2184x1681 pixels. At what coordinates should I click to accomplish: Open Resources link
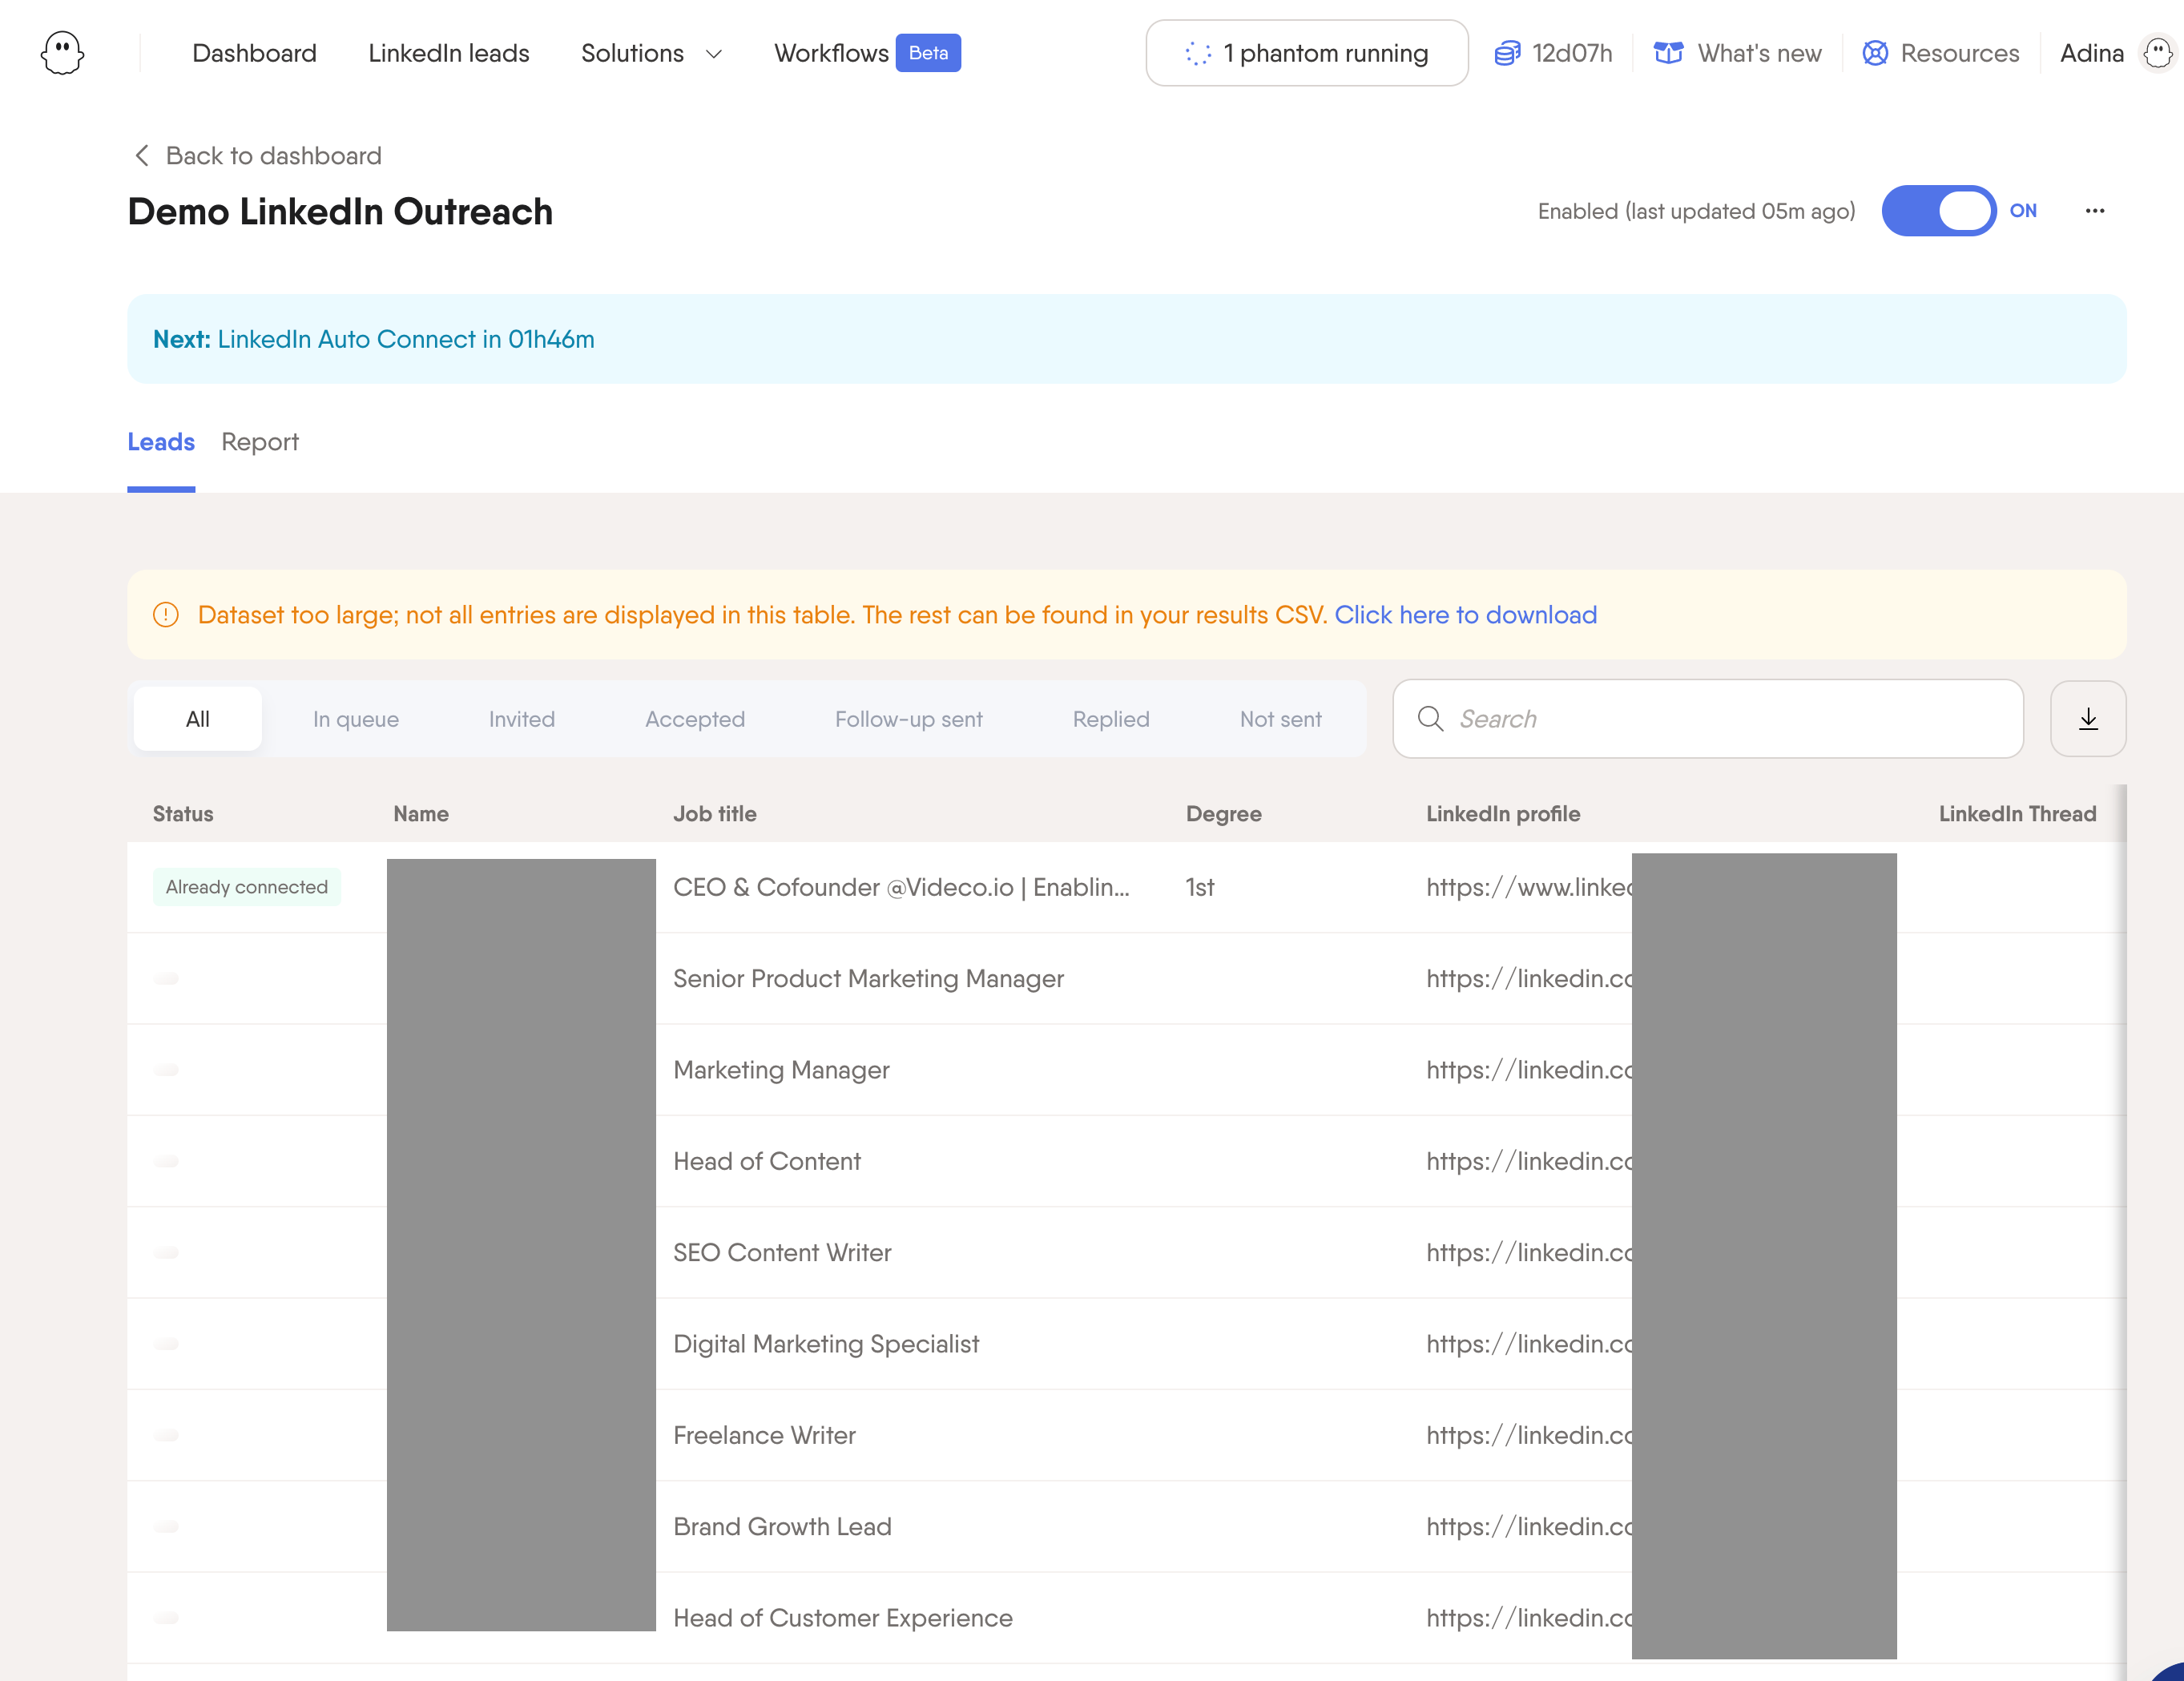1960,53
